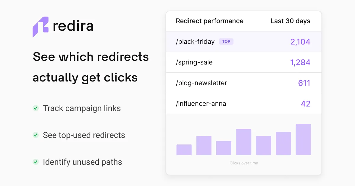The width and height of the screenshot is (355, 186).
Task: Open the Last 30 days range selector
Action: click(291, 21)
